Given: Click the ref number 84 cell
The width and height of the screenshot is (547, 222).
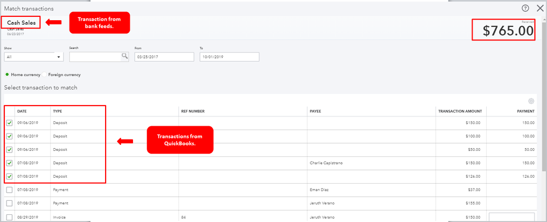Looking at the screenshot, I should [183, 217].
